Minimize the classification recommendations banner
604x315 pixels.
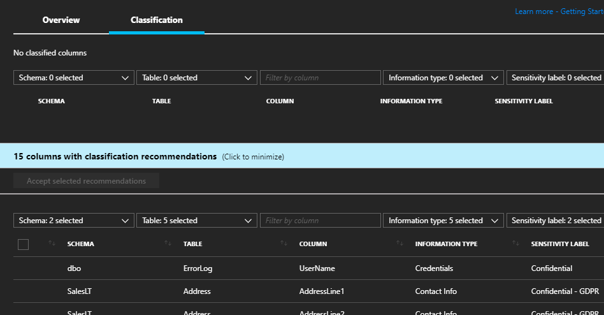click(x=253, y=156)
